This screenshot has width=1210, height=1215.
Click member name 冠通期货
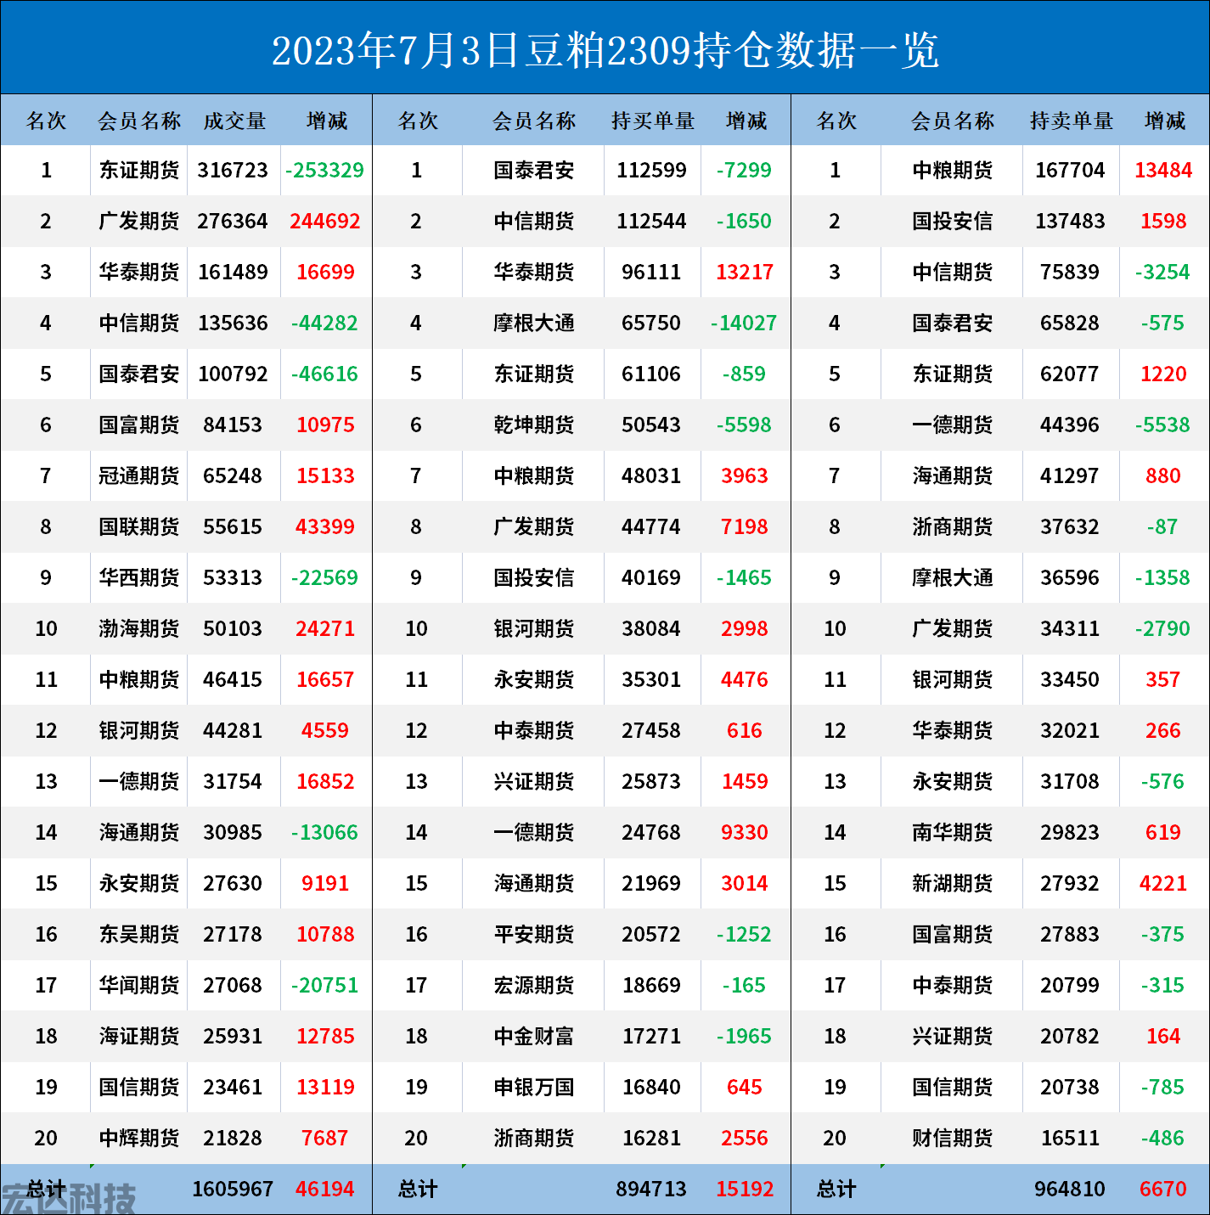(139, 475)
